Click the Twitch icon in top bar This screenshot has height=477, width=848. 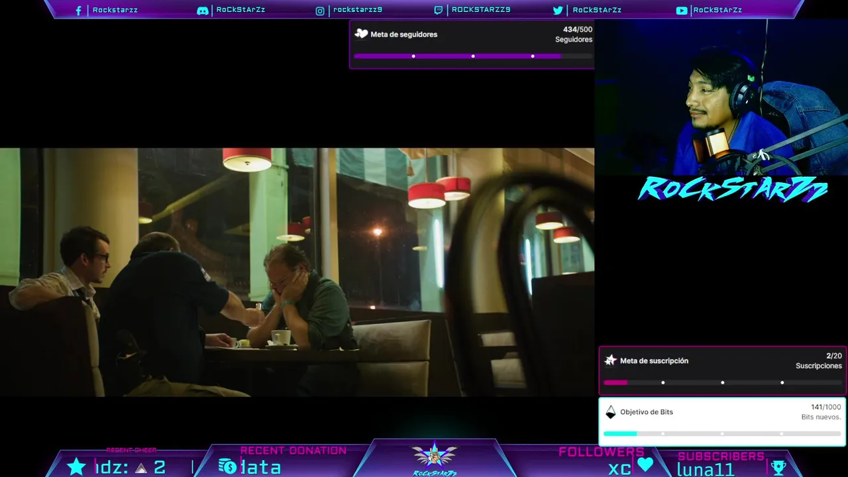point(439,11)
